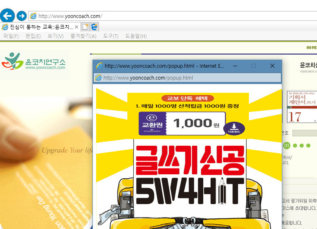Open the 도움말(H) menu
This screenshot has height=229, width=317.
[x=136, y=36]
